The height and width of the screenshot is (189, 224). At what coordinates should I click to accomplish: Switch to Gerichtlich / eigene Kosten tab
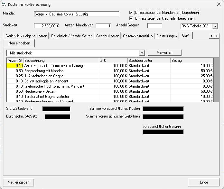pos(26,36)
